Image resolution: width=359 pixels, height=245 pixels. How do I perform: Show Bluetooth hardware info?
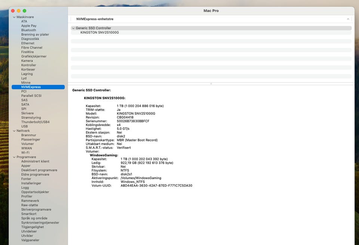[29, 30]
